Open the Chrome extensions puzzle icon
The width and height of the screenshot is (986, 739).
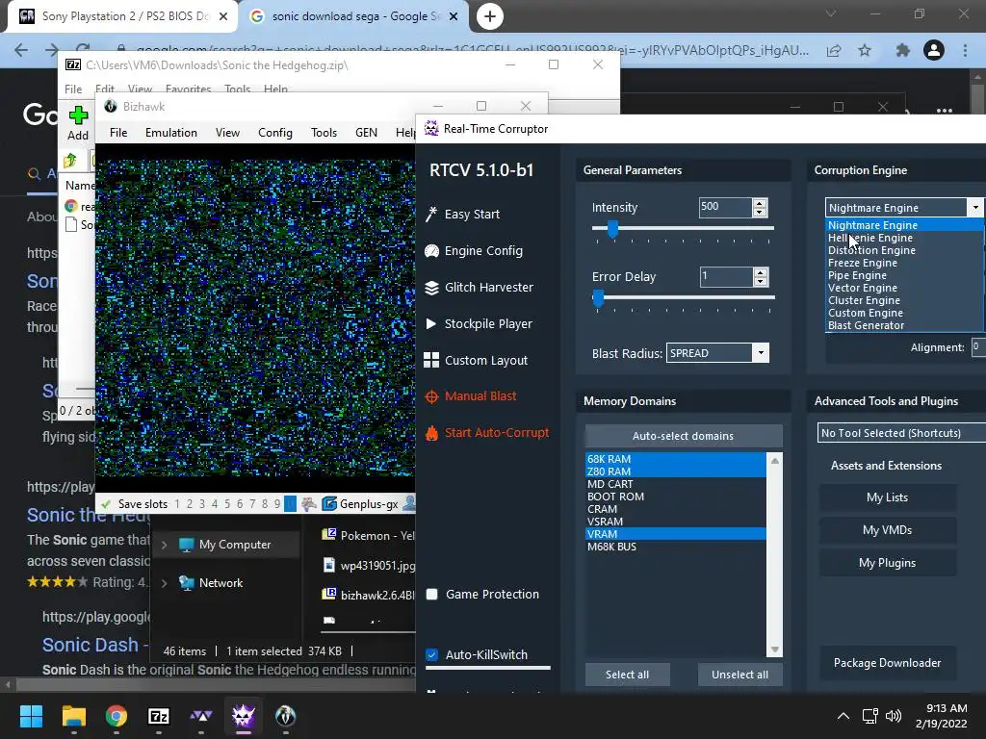902,50
